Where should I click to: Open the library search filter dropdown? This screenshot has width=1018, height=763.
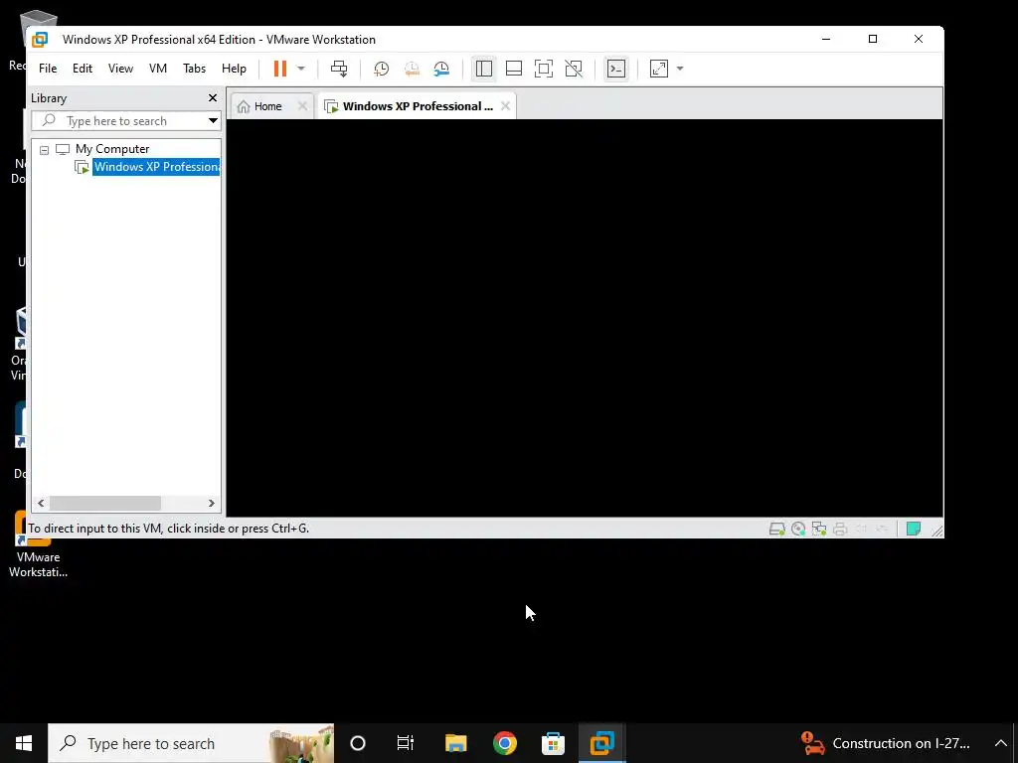point(213,120)
